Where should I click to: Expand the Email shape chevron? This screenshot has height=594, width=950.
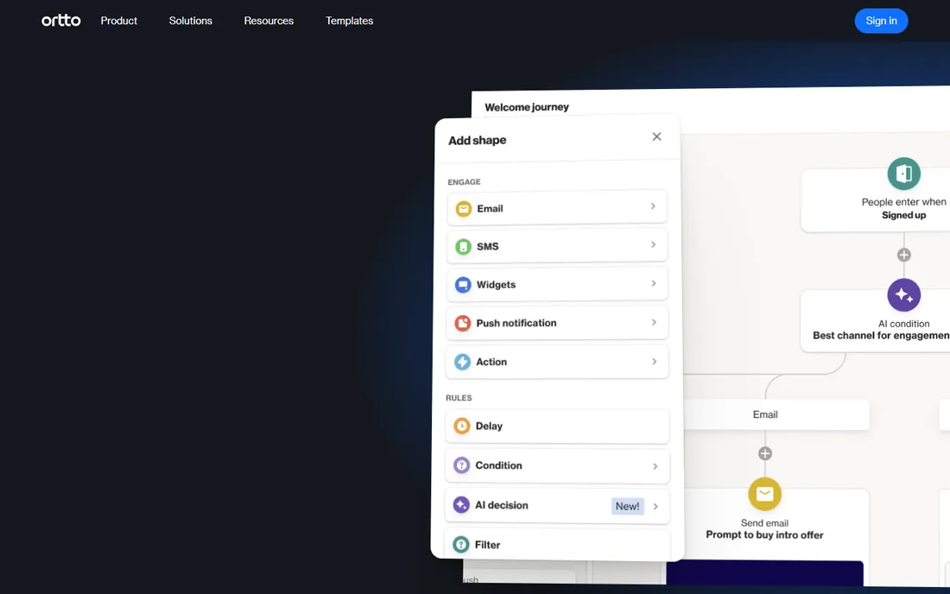coord(653,206)
